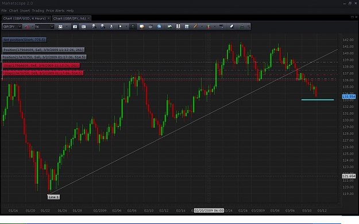The height and width of the screenshot is (224, 359).
Task: Select the cursor pointer tool
Action: [111, 27]
